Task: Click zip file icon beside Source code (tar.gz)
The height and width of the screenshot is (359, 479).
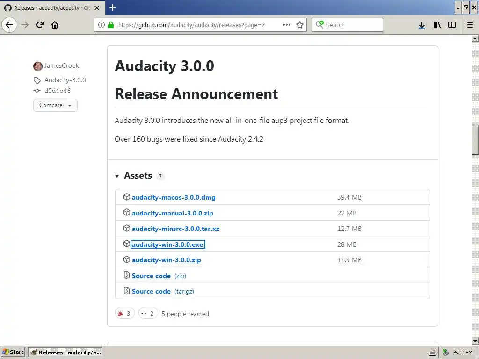Action: (x=126, y=291)
